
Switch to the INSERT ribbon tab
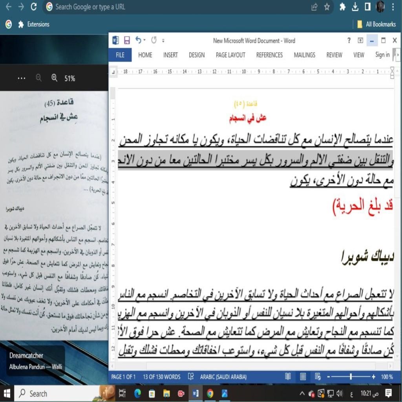[x=170, y=55]
